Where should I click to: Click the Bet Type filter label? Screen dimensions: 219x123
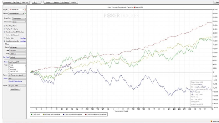click(x=6, y=57)
